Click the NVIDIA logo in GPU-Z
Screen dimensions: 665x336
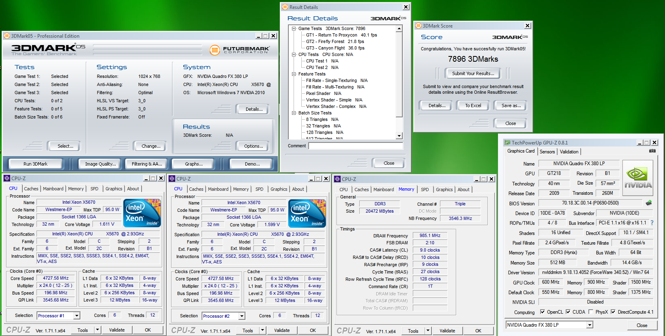click(638, 178)
